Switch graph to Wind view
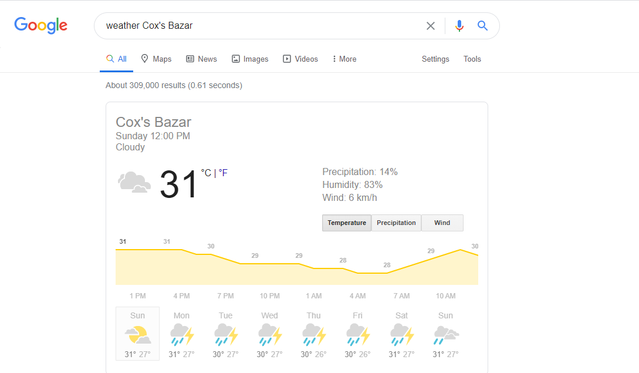 click(442, 223)
